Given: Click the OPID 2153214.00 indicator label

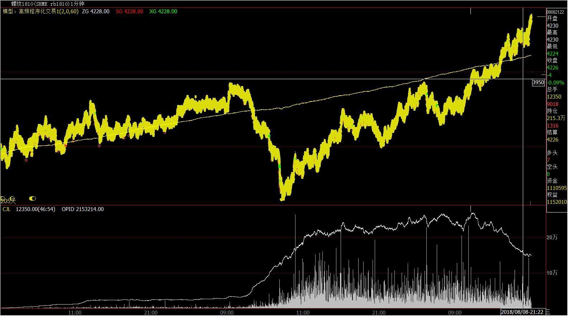Looking at the screenshot, I should [82, 209].
